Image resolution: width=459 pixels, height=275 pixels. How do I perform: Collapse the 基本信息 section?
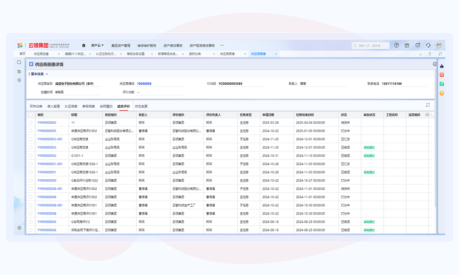[47, 74]
